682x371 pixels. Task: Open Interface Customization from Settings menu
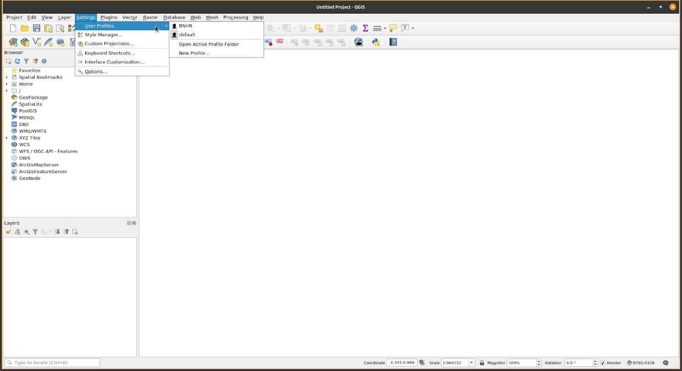(x=122, y=62)
